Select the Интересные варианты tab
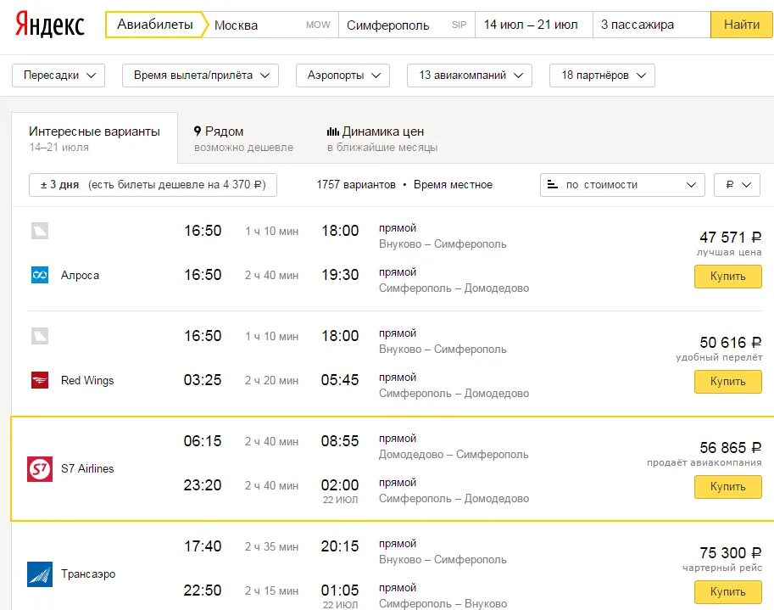 (94, 138)
